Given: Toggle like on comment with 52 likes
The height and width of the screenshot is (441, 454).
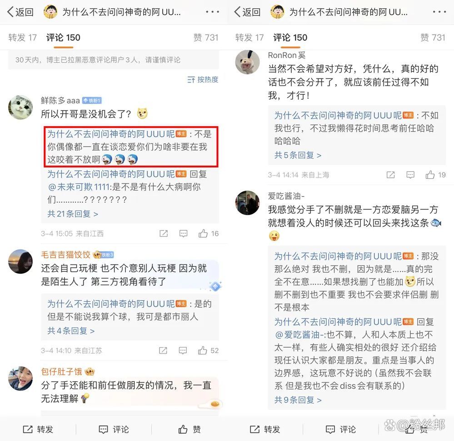Looking at the screenshot, I should coord(202,350).
